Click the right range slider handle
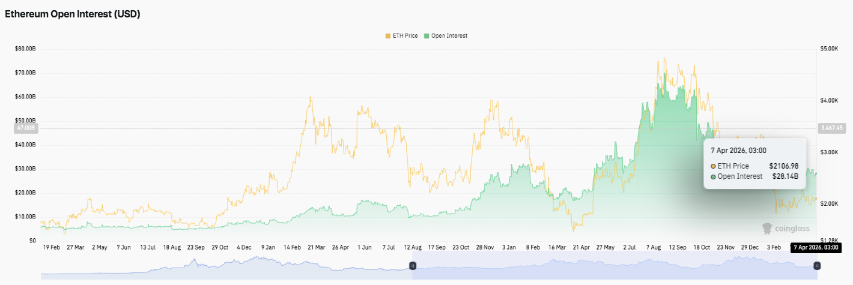This screenshot has width=853, height=285. [x=817, y=265]
